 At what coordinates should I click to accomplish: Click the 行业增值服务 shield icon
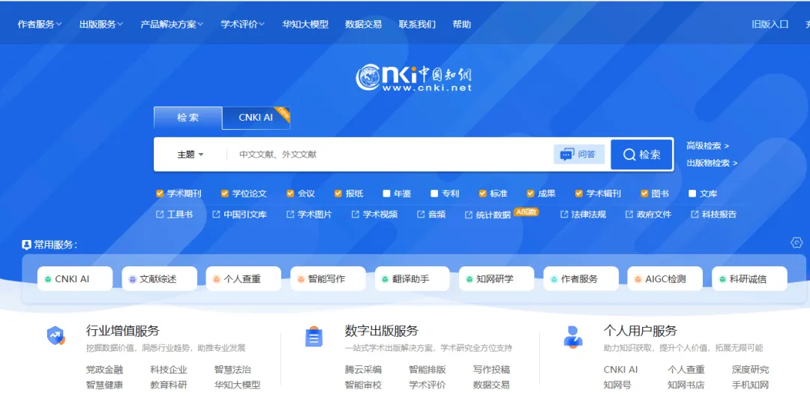(55, 336)
